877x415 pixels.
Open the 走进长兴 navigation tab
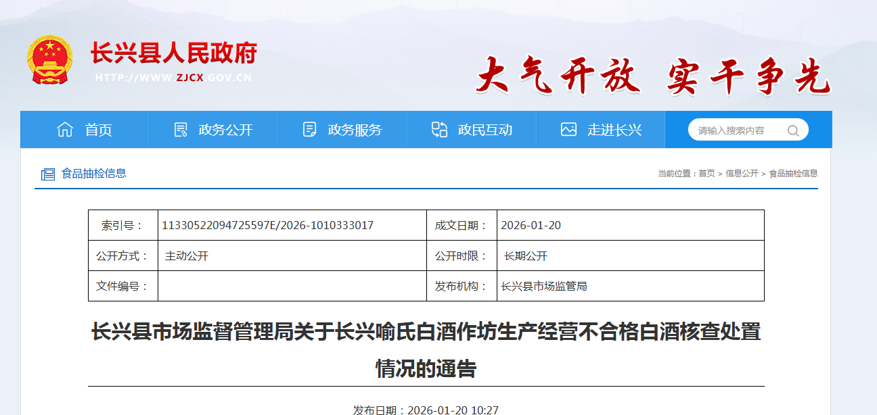(x=601, y=130)
